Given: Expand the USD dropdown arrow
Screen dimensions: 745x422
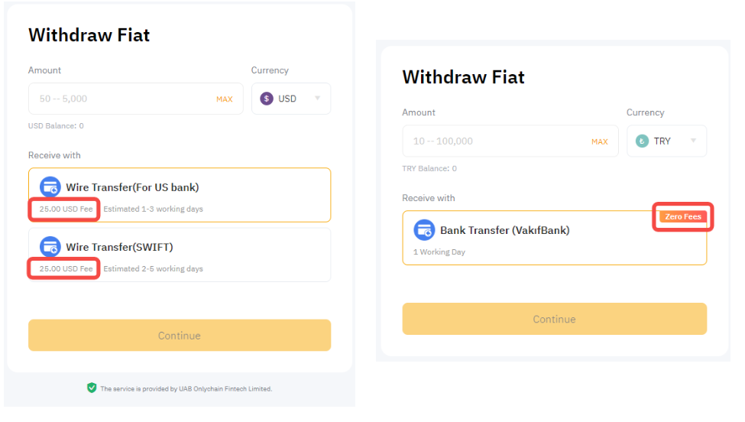Looking at the screenshot, I should coord(317,99).
